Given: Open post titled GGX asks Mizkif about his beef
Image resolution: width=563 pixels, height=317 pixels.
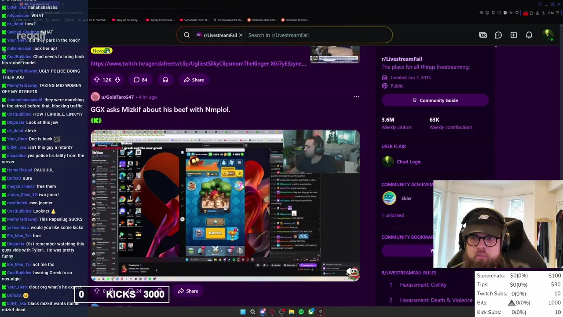Looking at the screenshot, I should 160,109.
